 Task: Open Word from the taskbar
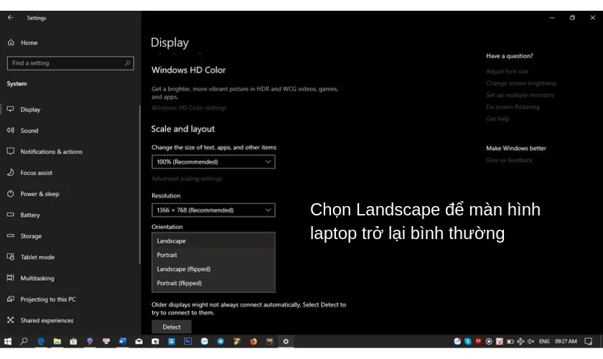[123, 341]
